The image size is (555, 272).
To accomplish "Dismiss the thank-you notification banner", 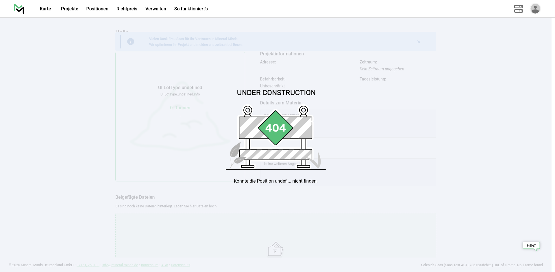I will coord(419,42).
